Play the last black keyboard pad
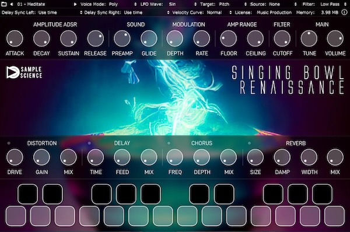Viewport: 350px width, 232px height. (322, 194)
